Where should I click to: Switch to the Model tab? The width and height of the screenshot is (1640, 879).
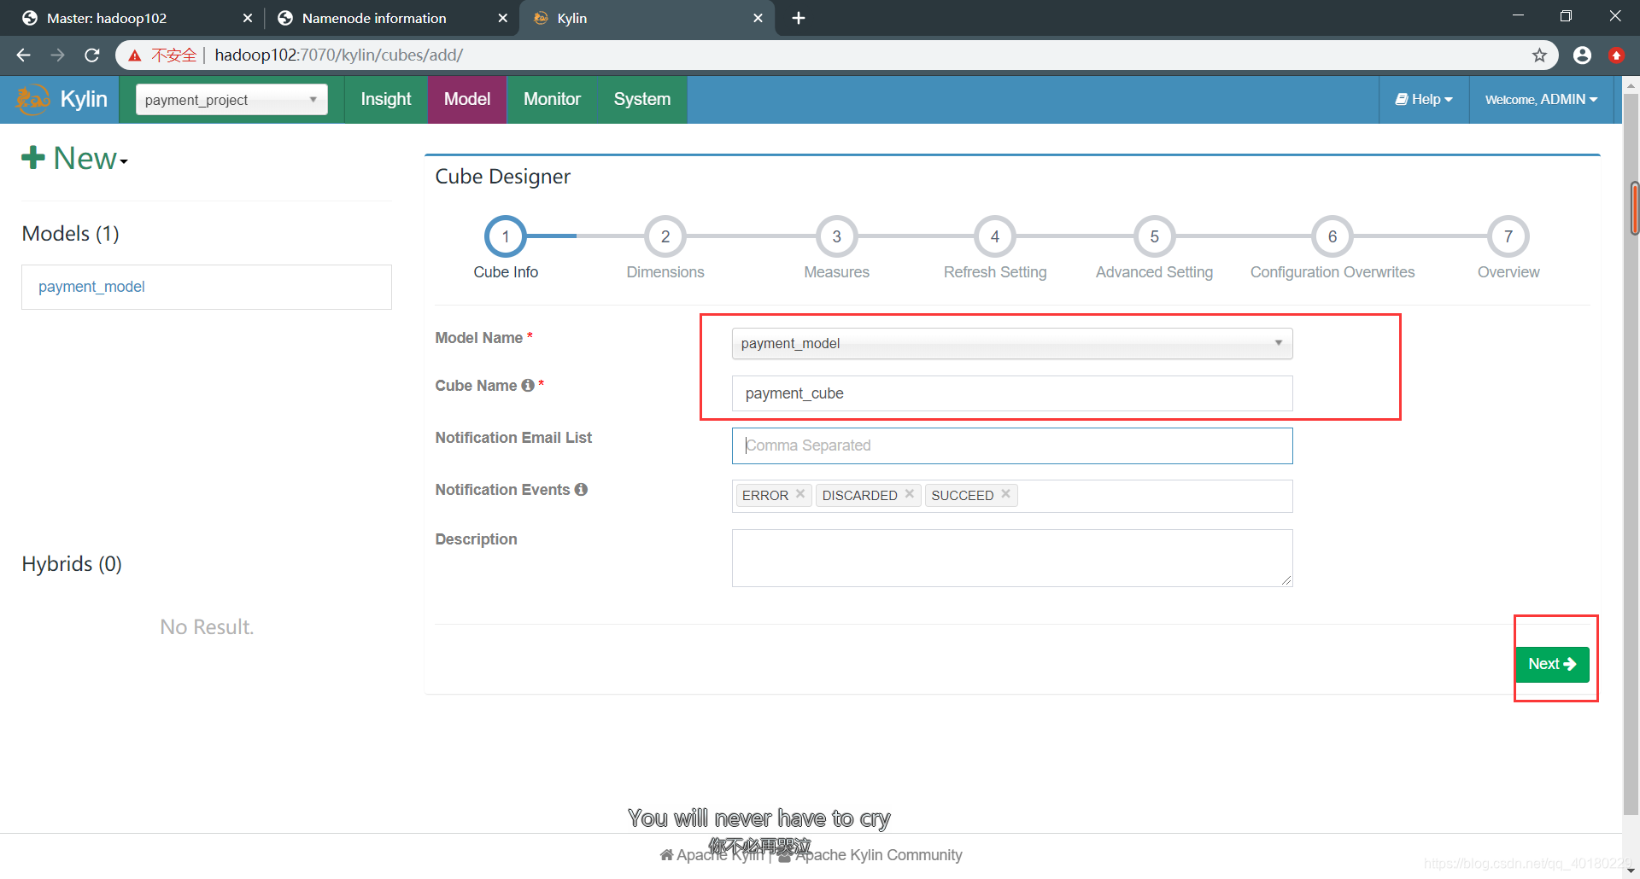[x=467, y=99]
